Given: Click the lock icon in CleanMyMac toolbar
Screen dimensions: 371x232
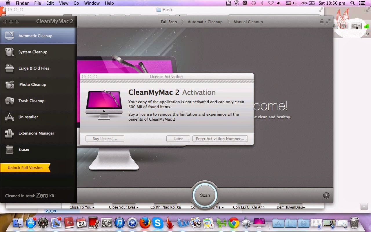Looking at the screenshot, I should 322,21.
